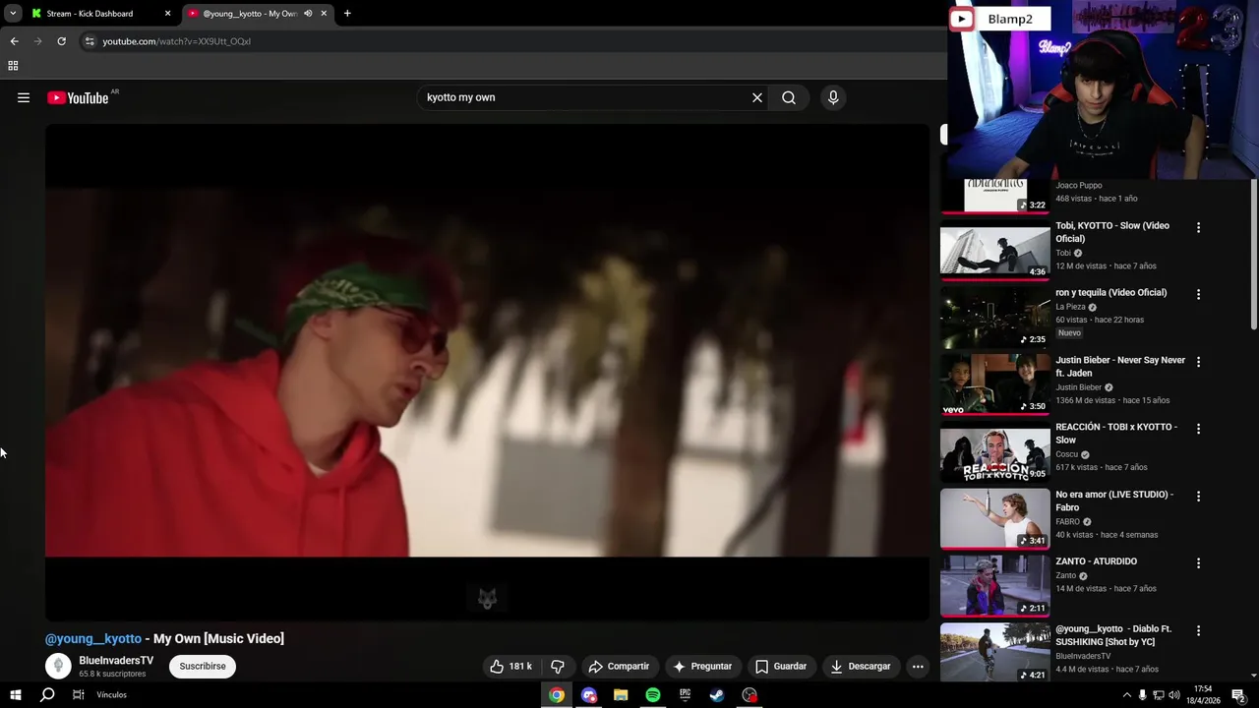Mute the YouTube tab via speaker icon

point(308,14)
